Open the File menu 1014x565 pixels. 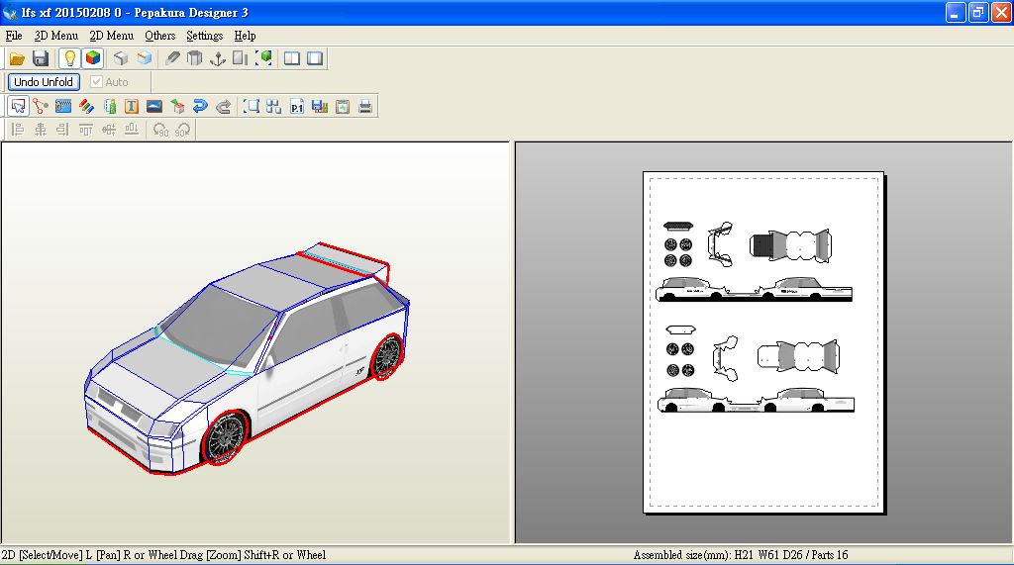pos(14,36)
